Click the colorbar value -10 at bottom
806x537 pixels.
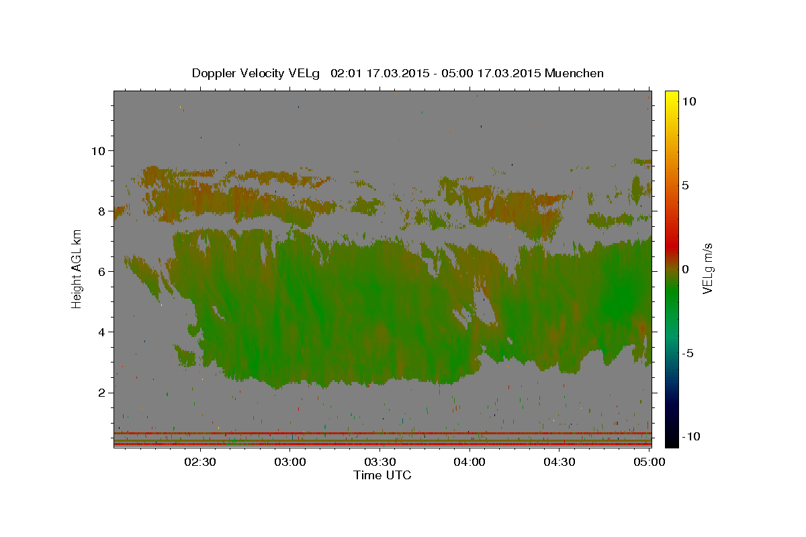click(691, 437)
